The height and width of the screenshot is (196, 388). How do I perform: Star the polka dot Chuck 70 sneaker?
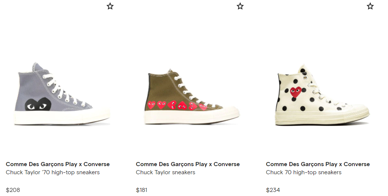[x=370, y=6]
